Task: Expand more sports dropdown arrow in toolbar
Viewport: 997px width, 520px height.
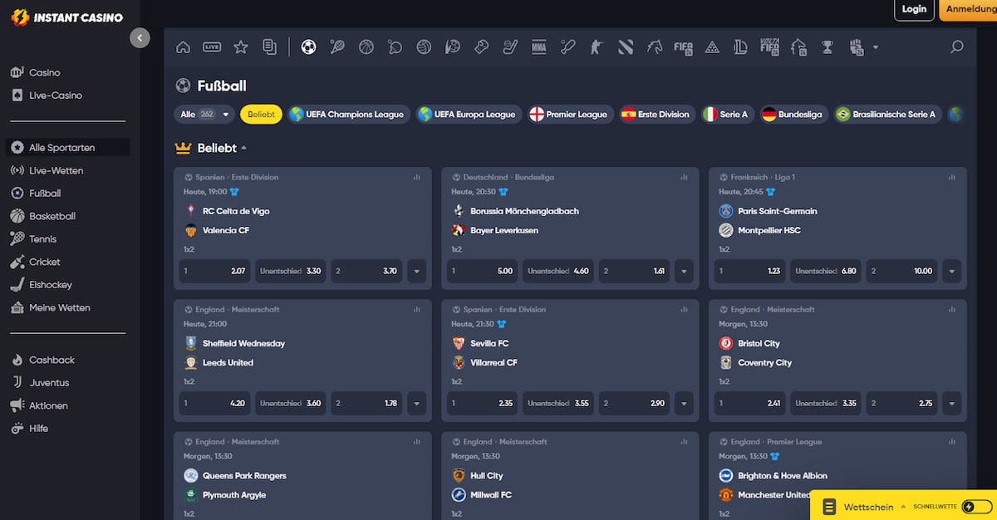Action: pos(875,47)
